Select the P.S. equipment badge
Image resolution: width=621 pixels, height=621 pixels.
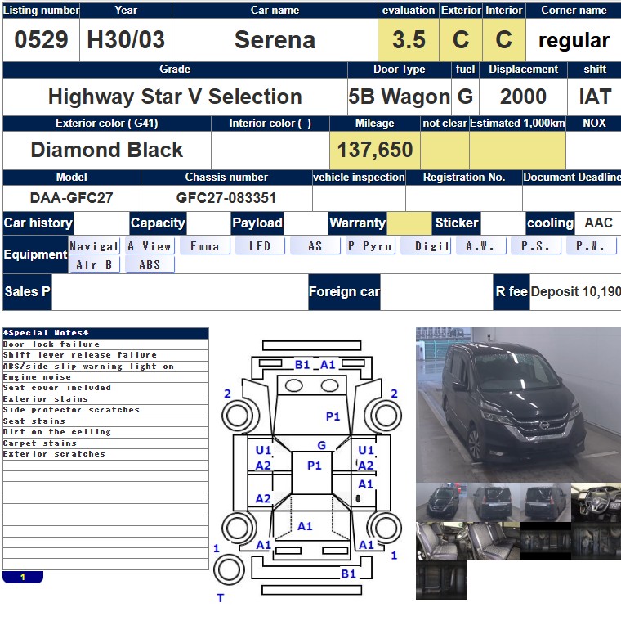536,245
